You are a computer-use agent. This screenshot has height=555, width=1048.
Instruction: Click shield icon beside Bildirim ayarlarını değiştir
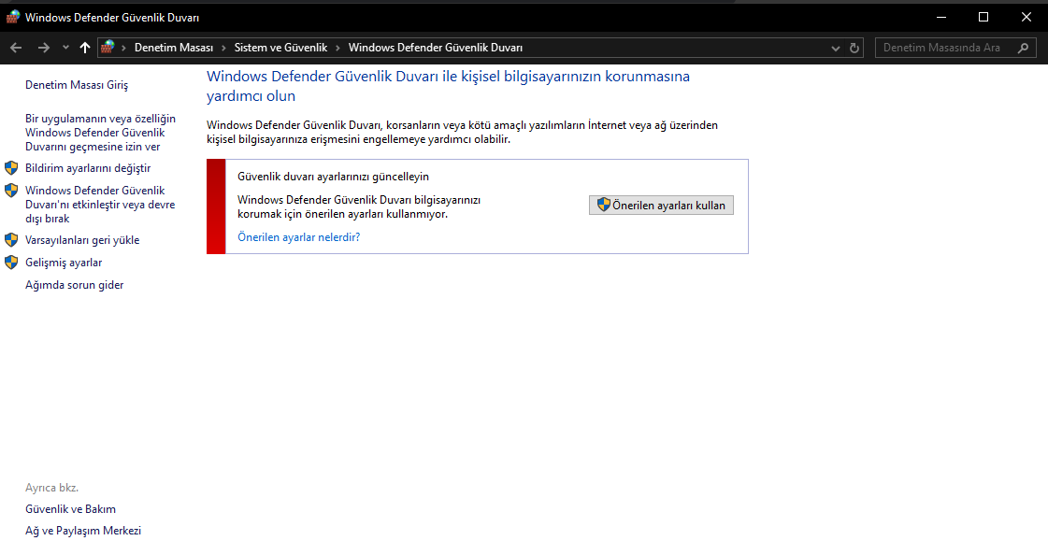tap(11, 167)
